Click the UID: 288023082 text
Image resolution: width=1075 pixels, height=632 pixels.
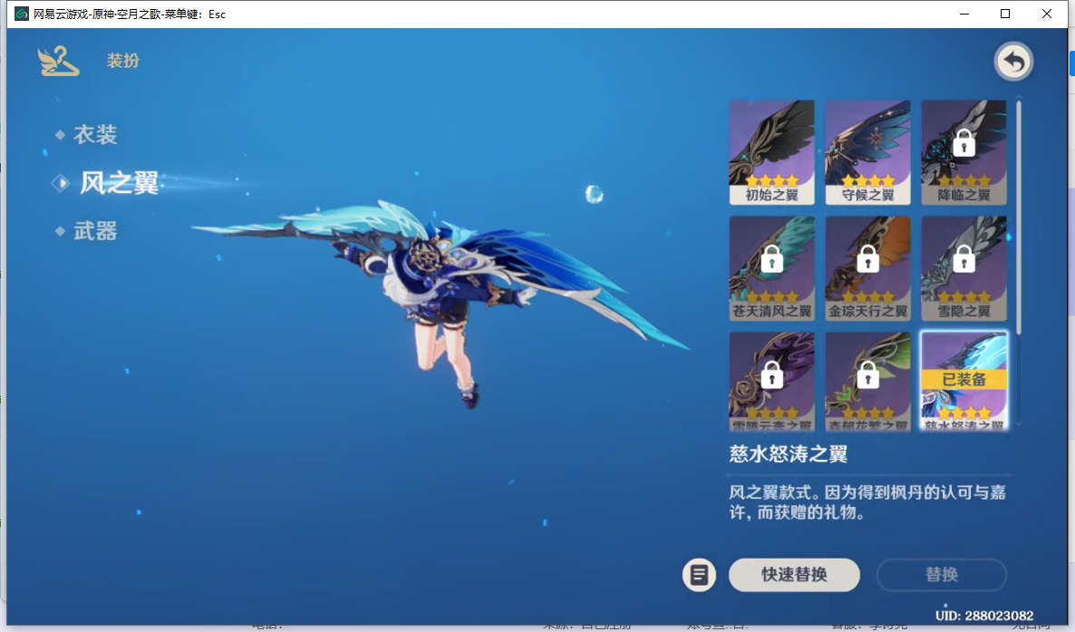[983, 616]
